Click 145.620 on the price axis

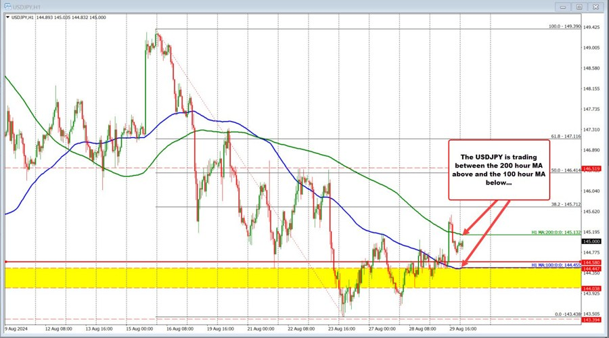coord(591,212)
